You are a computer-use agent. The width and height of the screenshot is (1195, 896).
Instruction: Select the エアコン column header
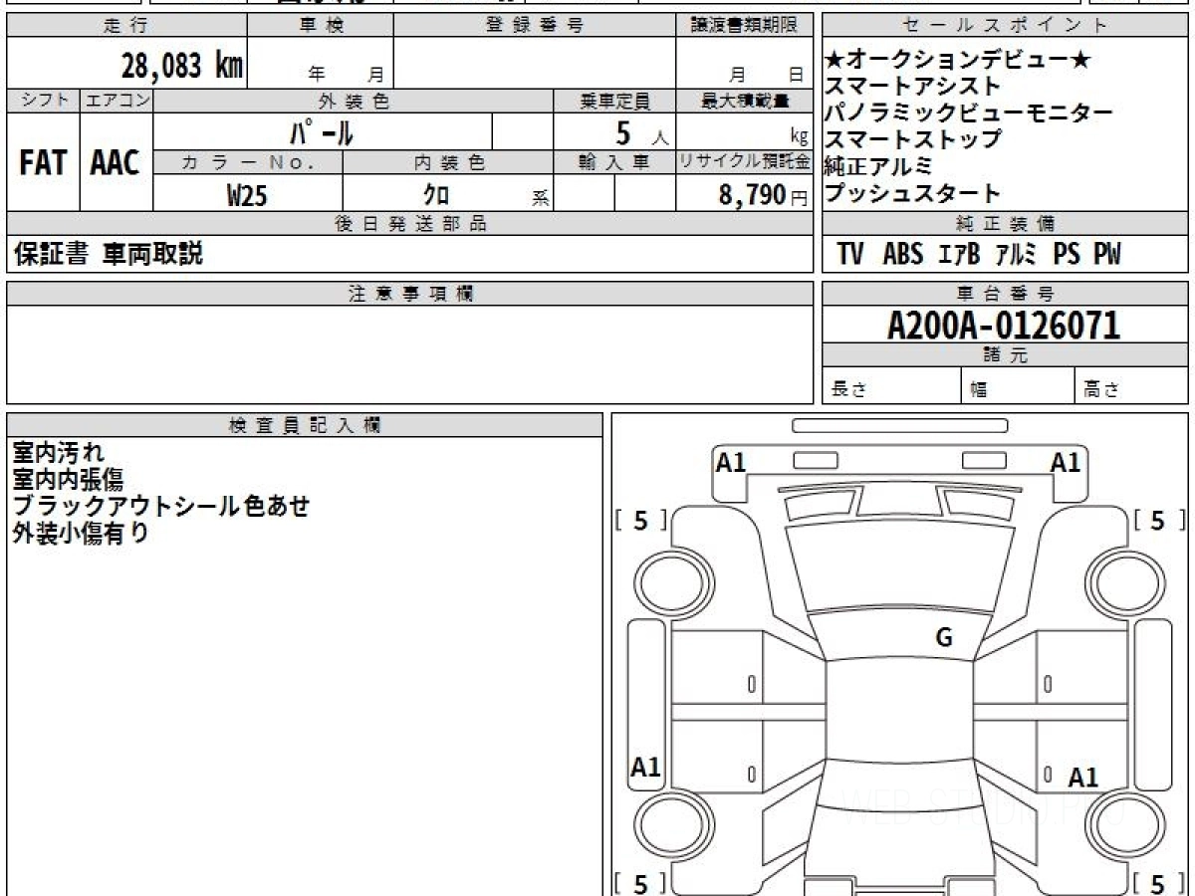[x=117, y=101]
